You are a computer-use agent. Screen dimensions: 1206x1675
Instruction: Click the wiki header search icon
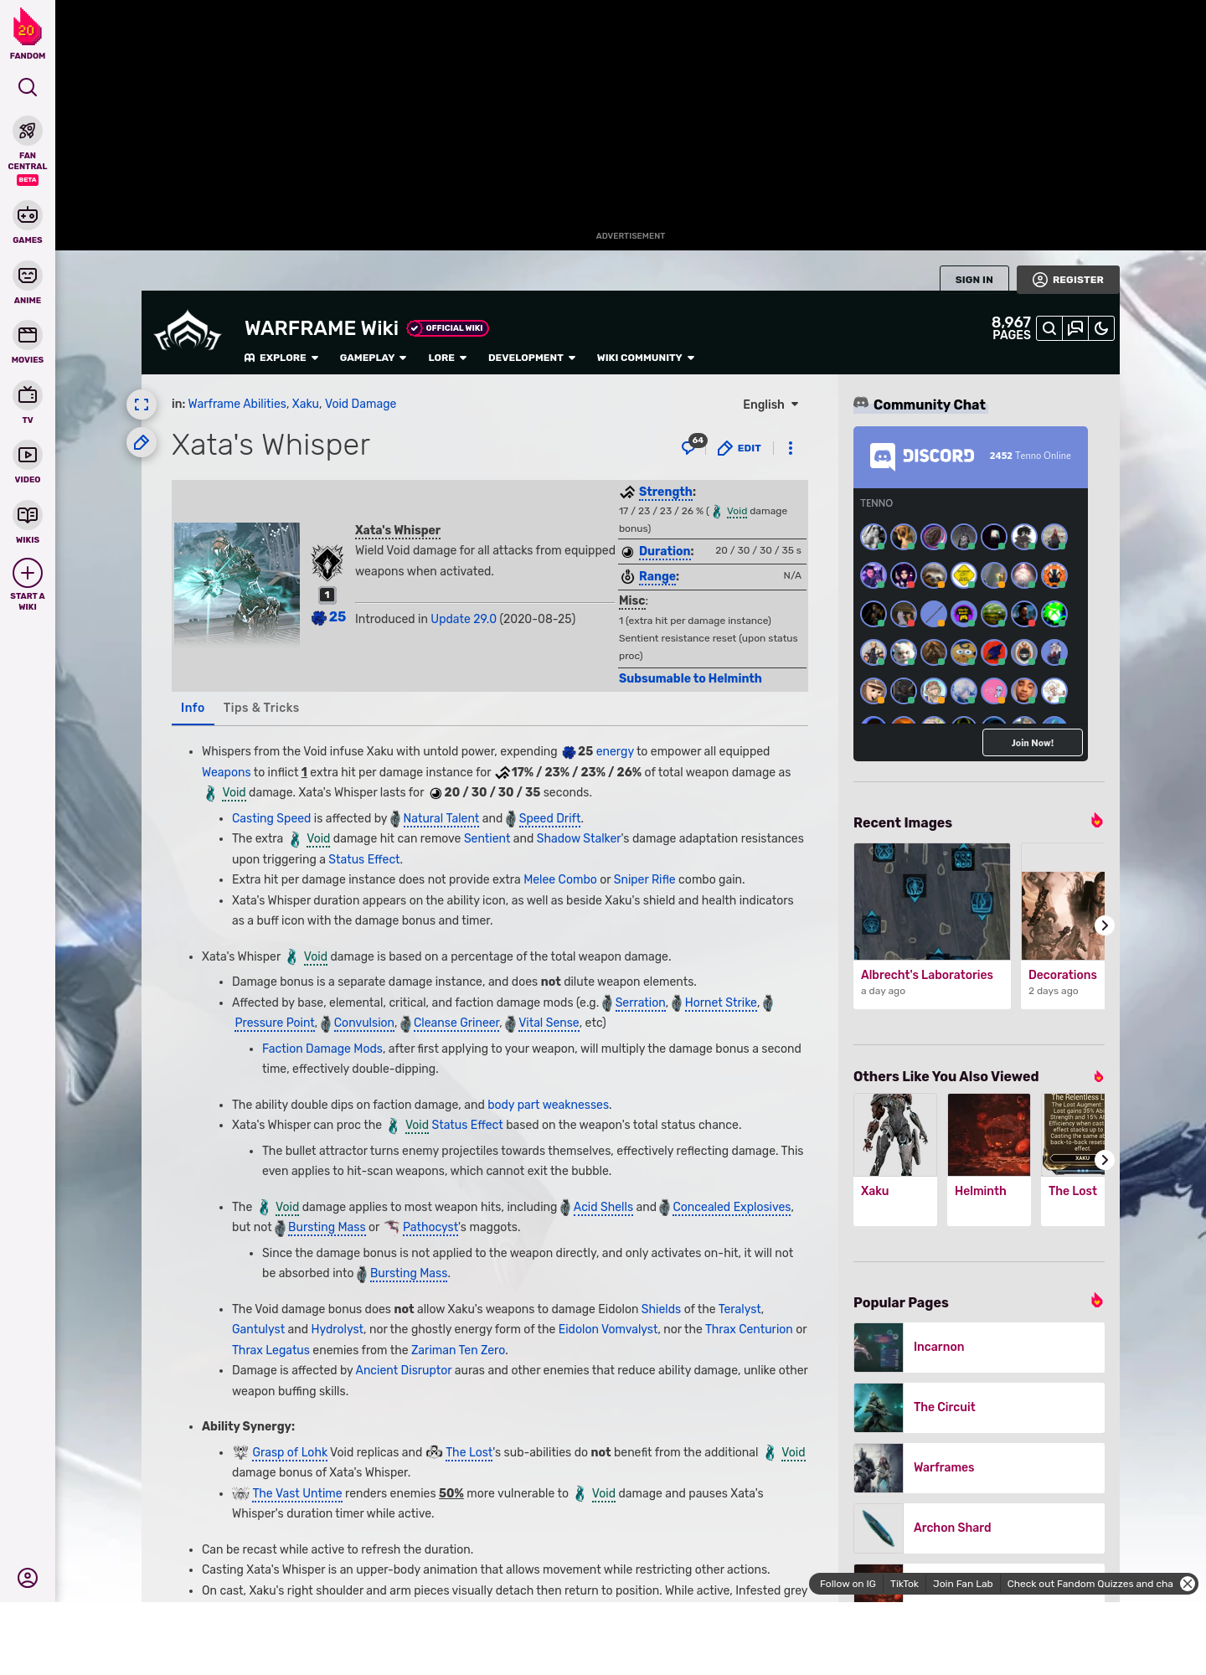tap(1049, 328)
